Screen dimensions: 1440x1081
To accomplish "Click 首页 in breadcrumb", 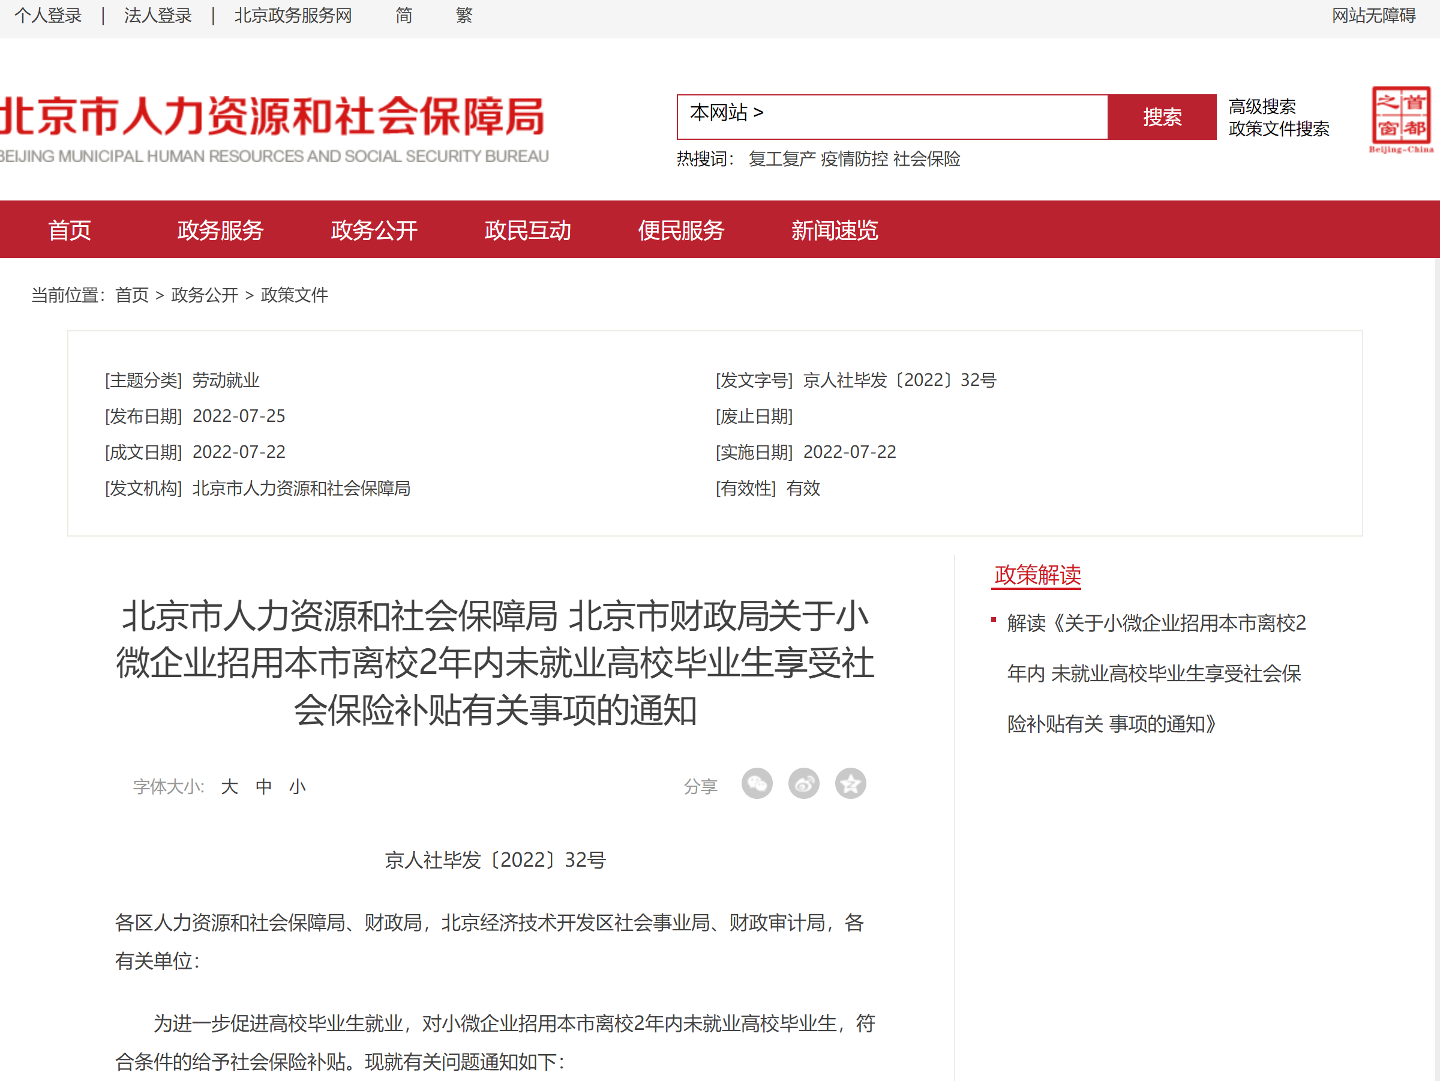I will pyautogui.click(x=132, y=295).
